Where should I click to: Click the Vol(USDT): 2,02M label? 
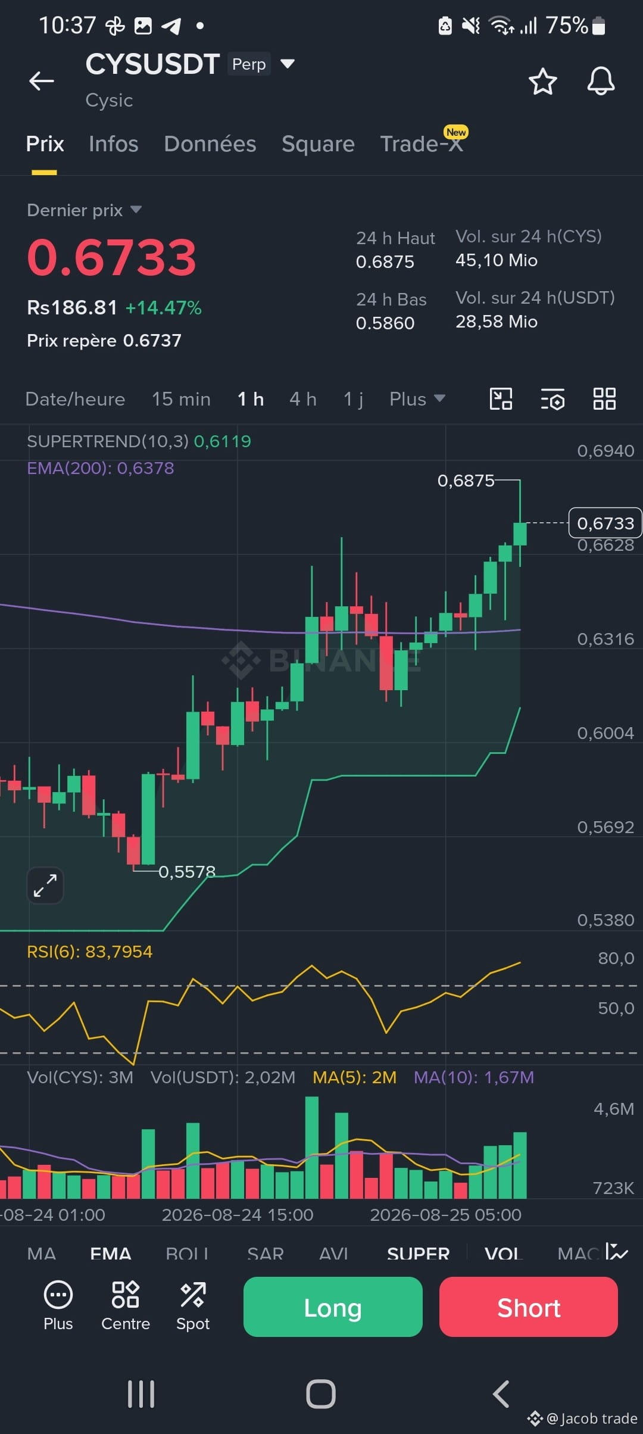223,1077
